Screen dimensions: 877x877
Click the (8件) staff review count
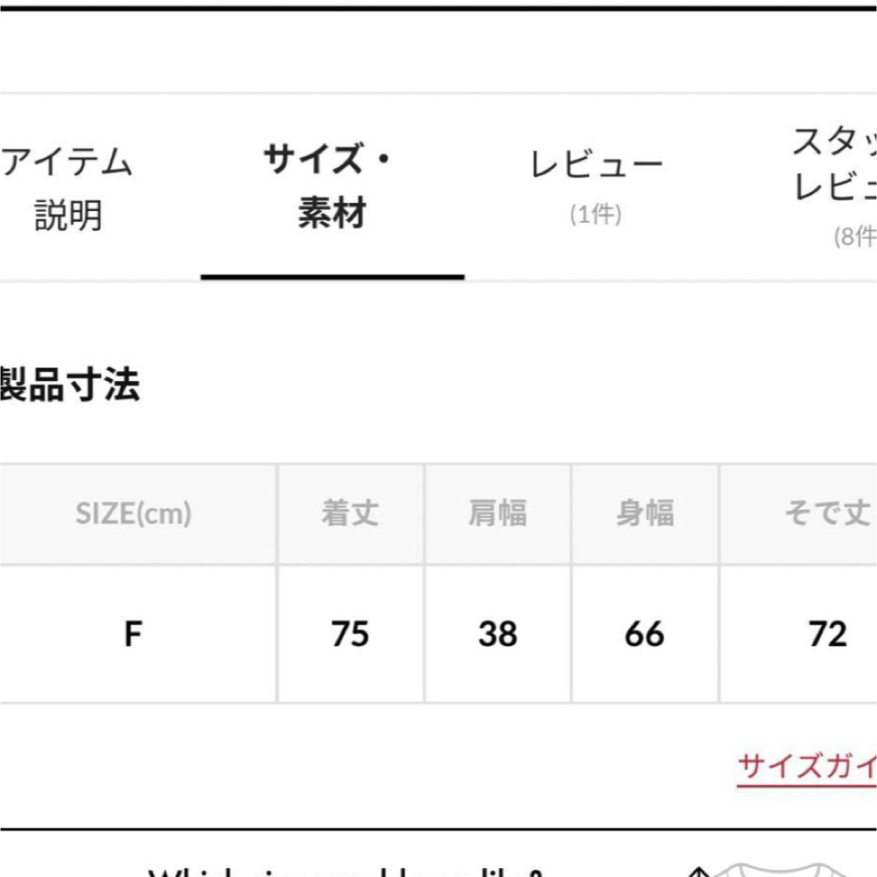click(x=854, y=236)
